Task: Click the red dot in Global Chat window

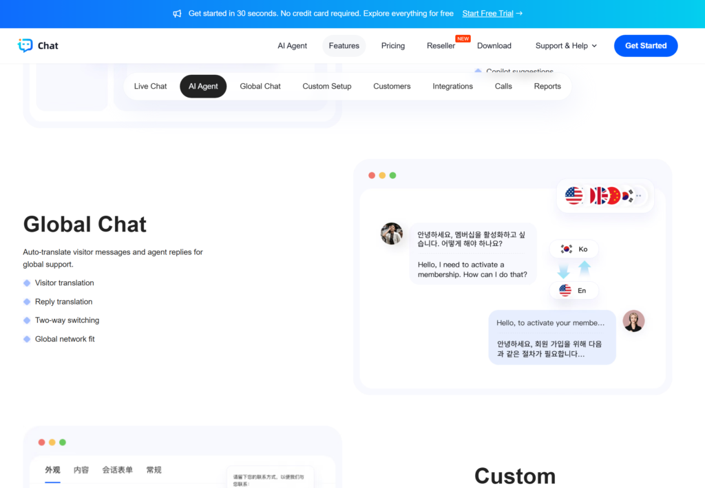Action: point(371,175)
